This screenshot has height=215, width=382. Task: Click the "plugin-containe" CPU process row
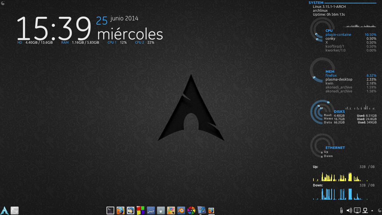click(351, 35)
